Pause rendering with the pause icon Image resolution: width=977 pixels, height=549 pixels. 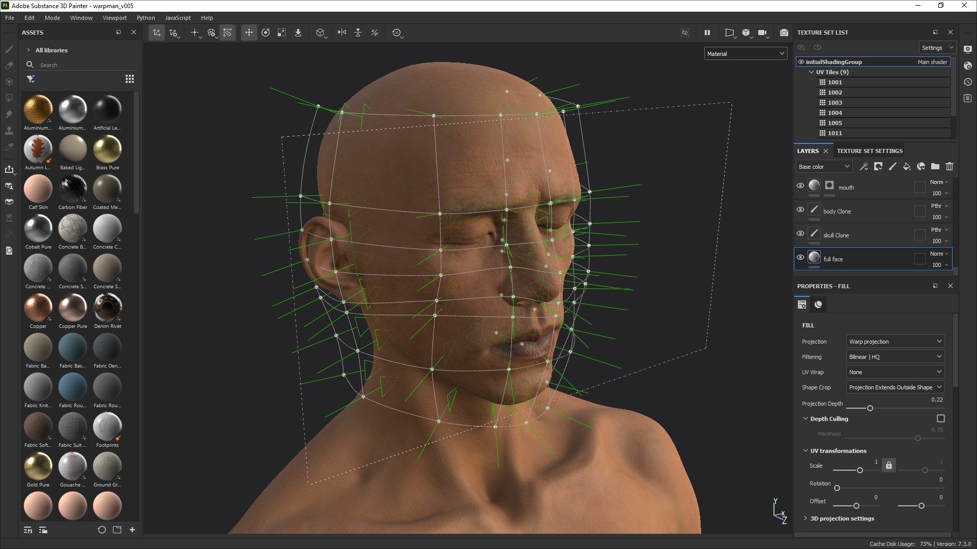pyautogui.click(x=707, y=33)
